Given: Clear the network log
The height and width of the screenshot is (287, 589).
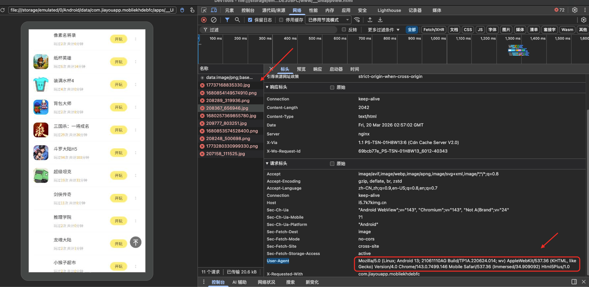Looking at the screenshot, I should [x=214, y=20].
